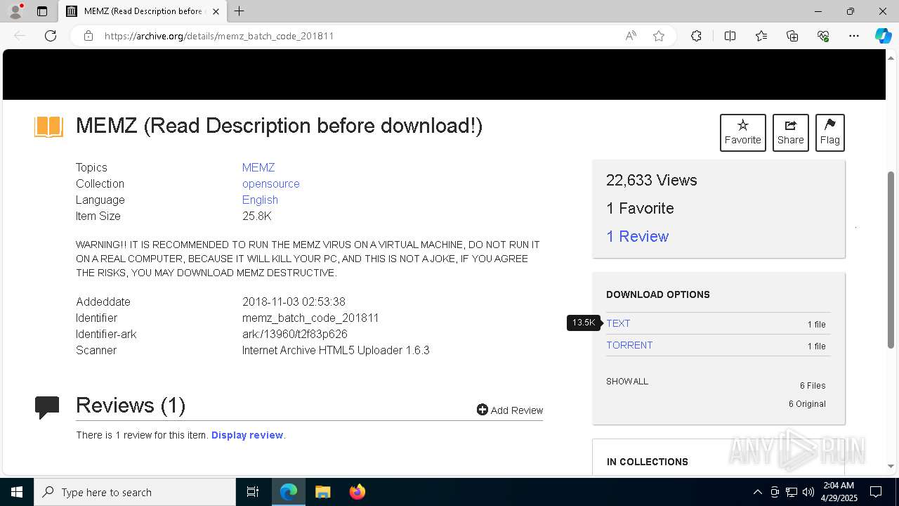
Task: Reload the page with the refresh icon
Action: pyautogui.click(x=51, y=36)
